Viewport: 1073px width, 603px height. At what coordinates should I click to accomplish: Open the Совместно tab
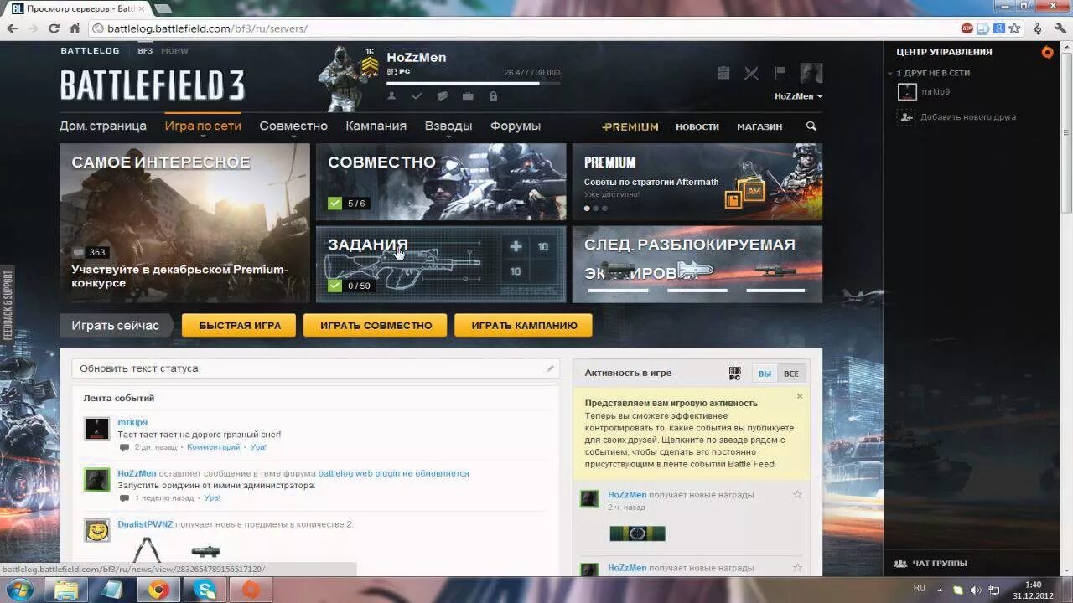click(x=293, y=126)
